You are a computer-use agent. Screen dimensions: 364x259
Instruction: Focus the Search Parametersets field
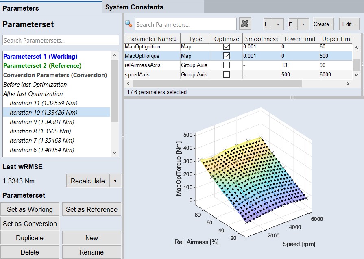61,40
